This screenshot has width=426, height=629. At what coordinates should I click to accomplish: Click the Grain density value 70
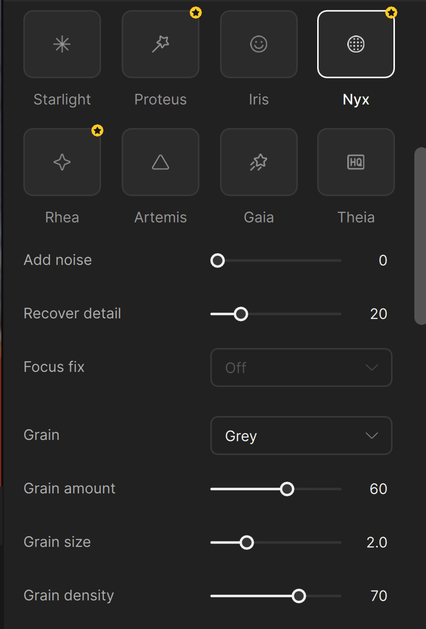[378, 596]
